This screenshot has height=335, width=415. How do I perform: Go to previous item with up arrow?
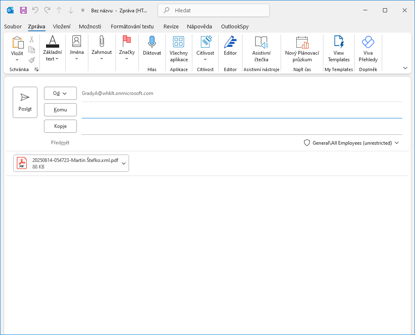click(x=59, y=10)
